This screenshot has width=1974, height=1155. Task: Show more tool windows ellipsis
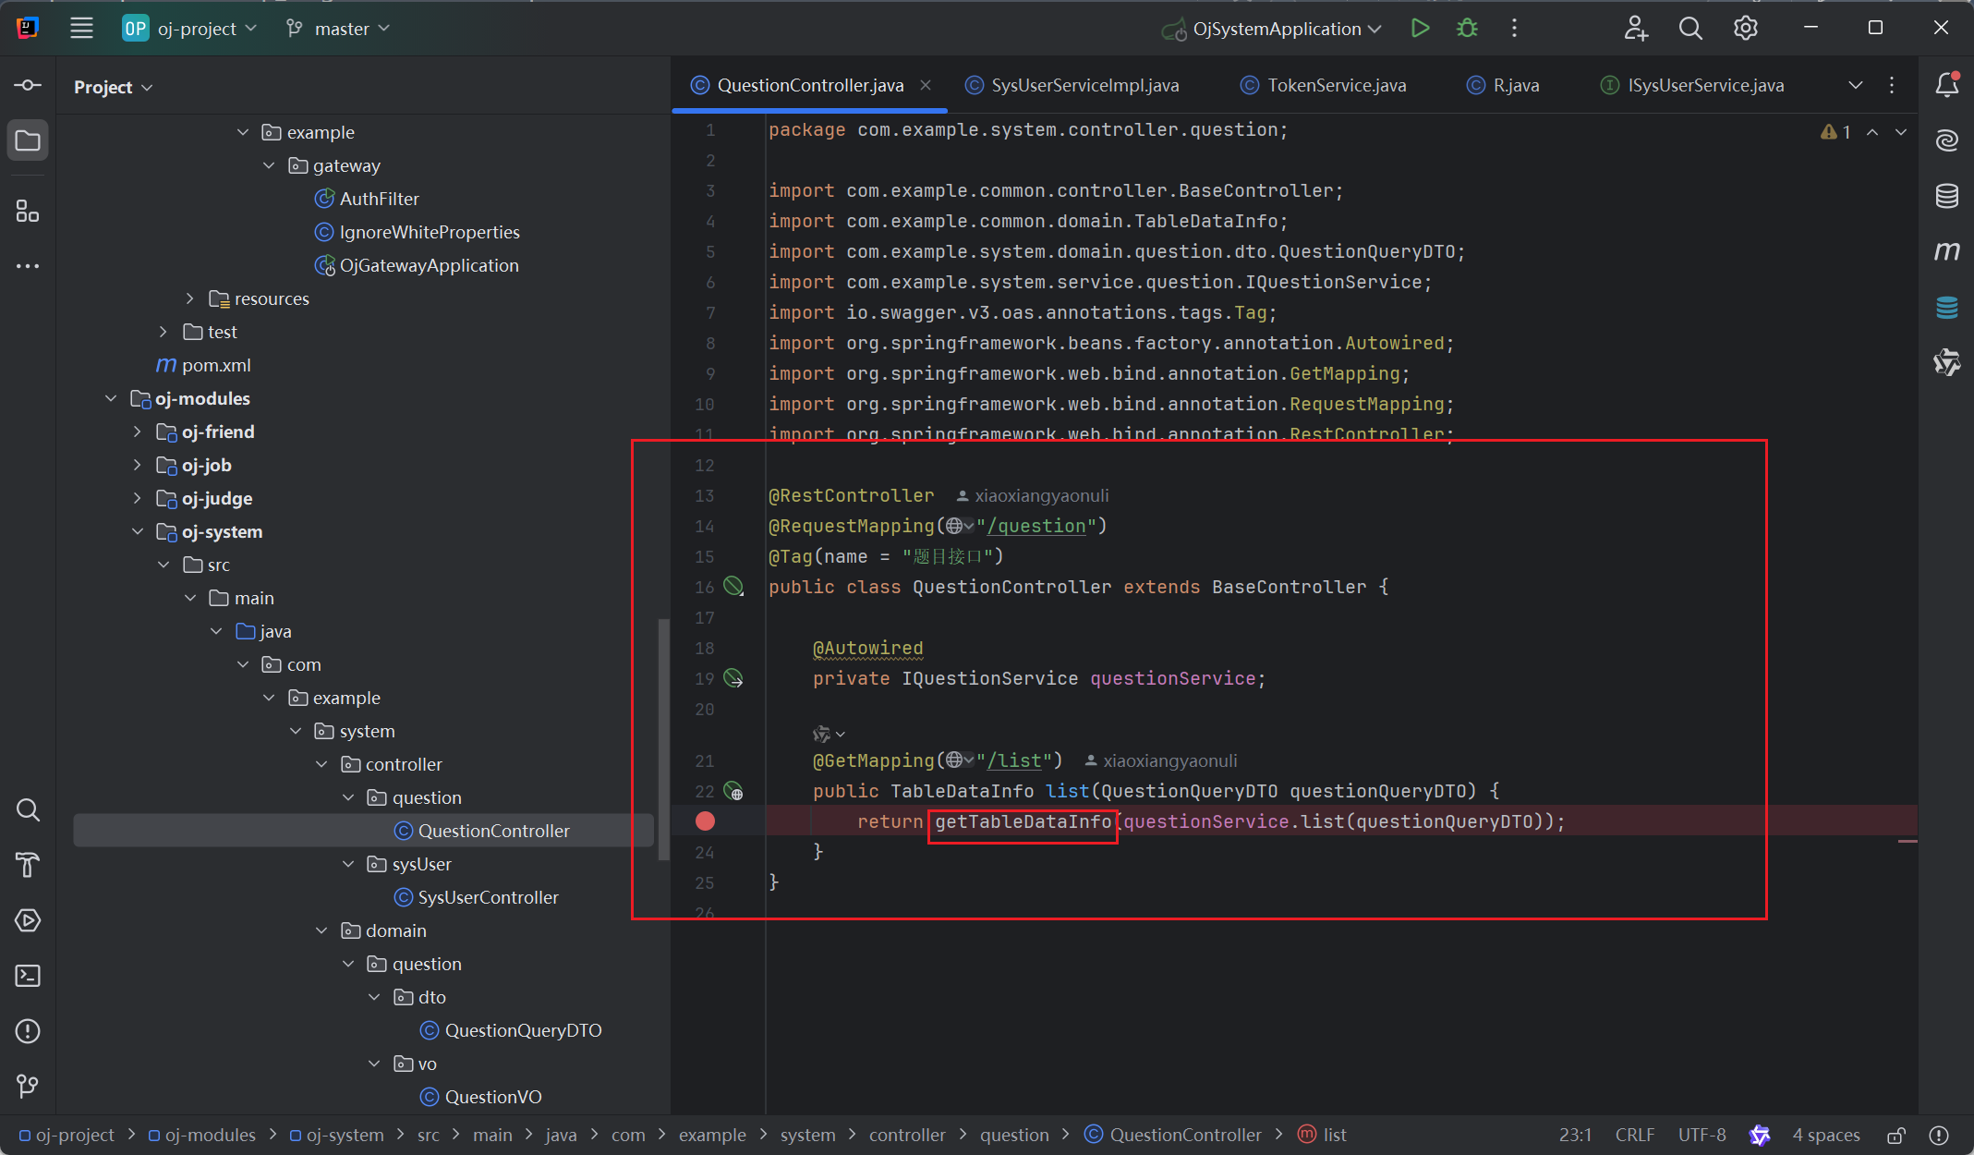click(x=28, y=266)
